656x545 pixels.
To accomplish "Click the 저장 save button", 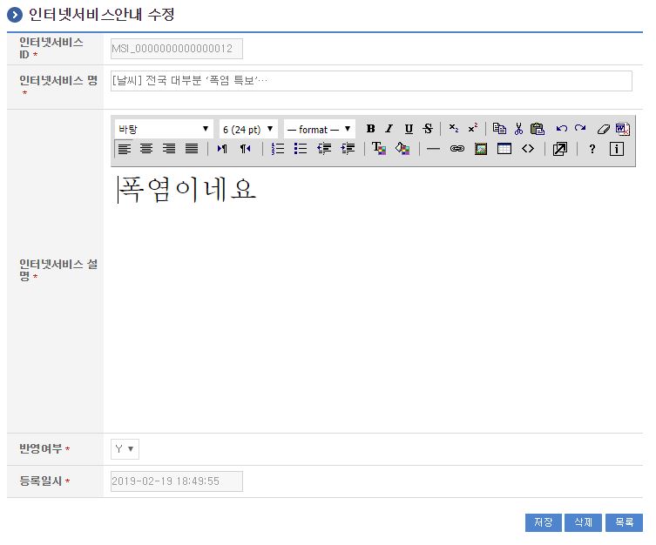I will coord(543,522).
